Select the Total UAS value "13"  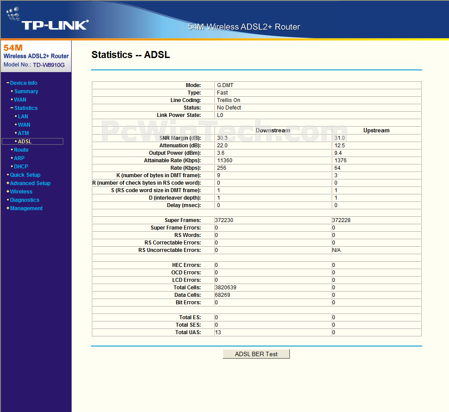pos(218,332)
